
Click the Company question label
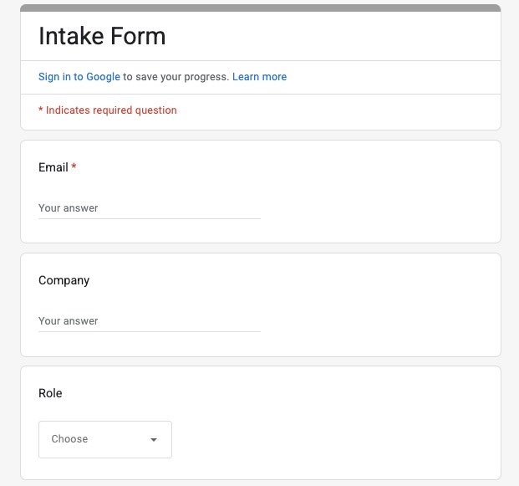pyautogui.click(x=64, y=280)
